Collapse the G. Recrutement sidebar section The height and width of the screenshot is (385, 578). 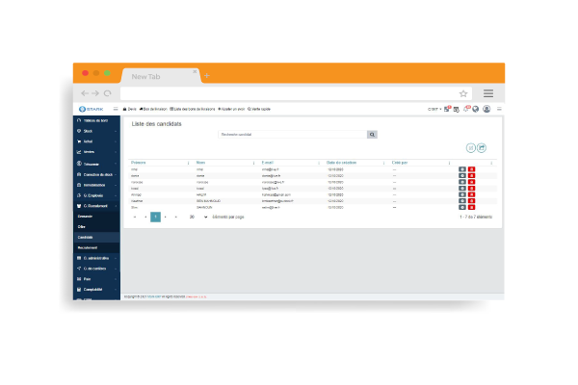tap(96, 205)
